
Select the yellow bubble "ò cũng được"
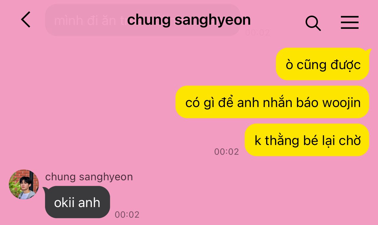[x=323, y=64]
